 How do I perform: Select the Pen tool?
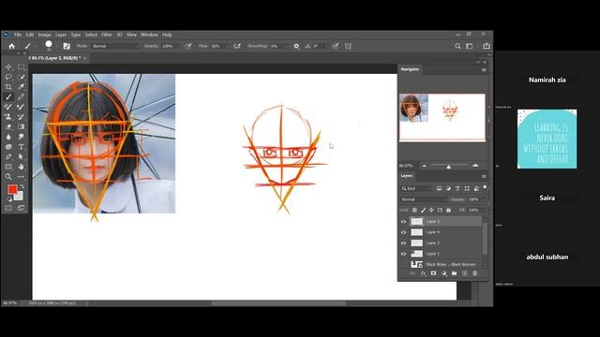click(8, 156)
